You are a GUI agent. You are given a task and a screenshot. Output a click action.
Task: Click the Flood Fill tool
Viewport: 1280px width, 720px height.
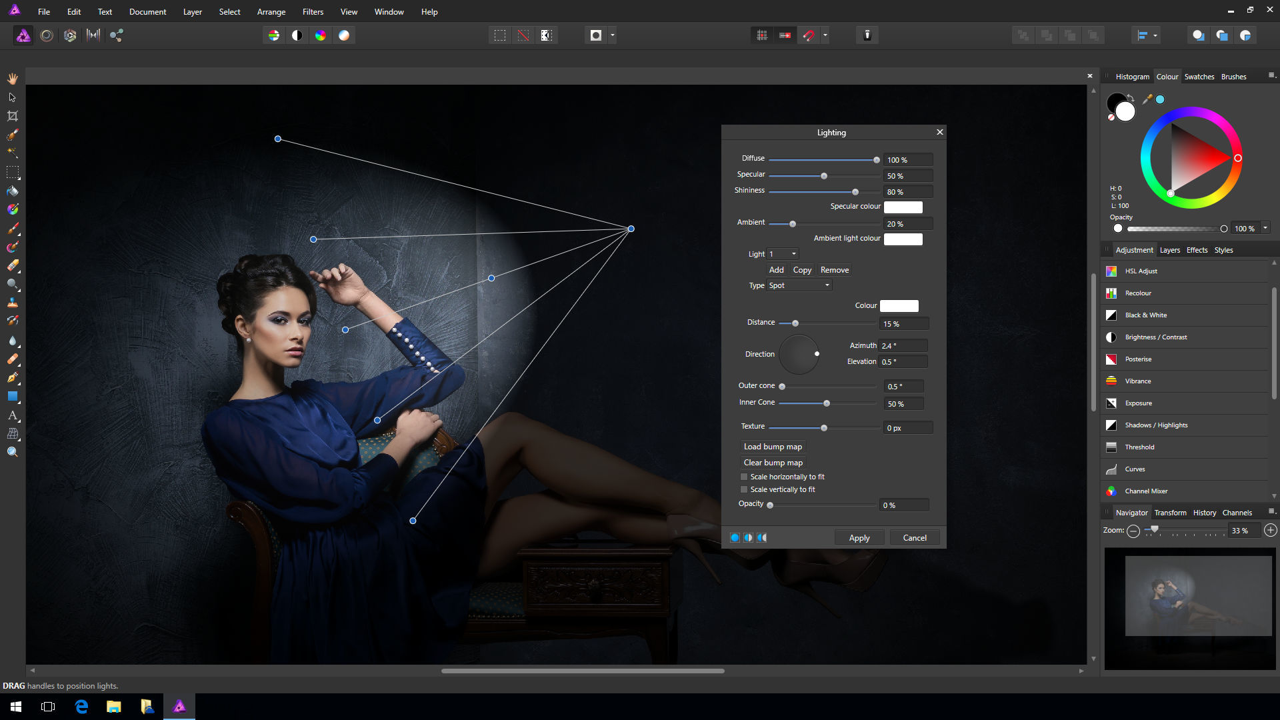pyautogui.click(x=13, y=191)
